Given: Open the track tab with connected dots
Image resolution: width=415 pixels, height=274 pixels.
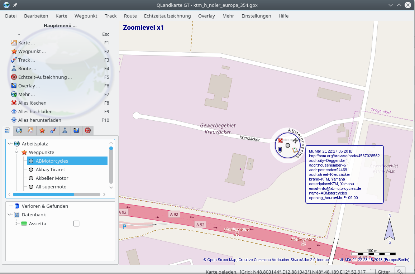Looking at the screenshot, I should pos(53,131).
